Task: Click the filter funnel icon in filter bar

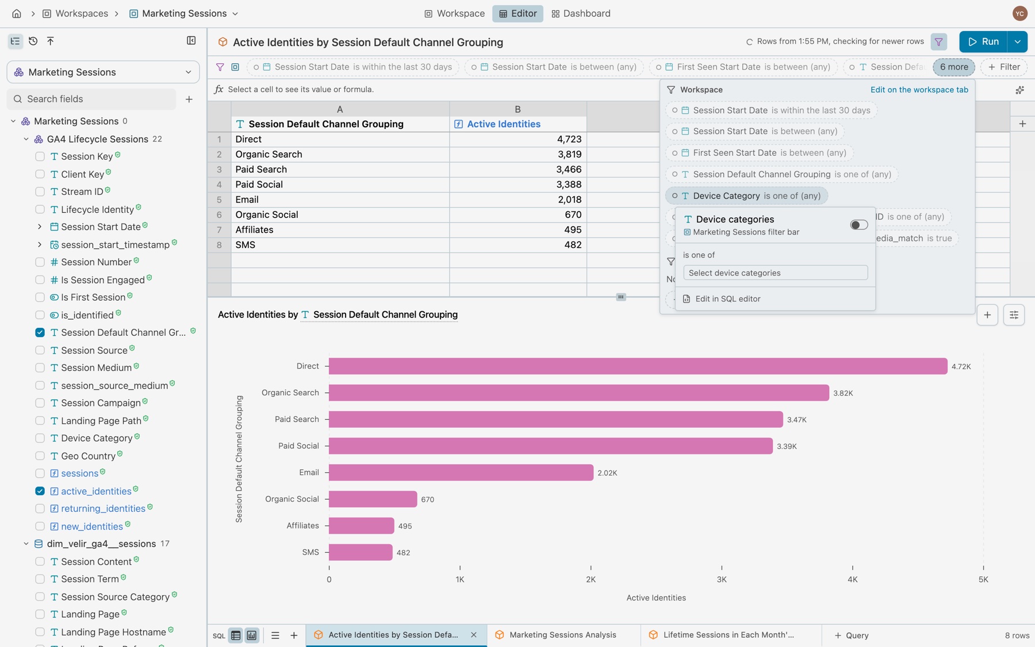Action: (220, 67)
